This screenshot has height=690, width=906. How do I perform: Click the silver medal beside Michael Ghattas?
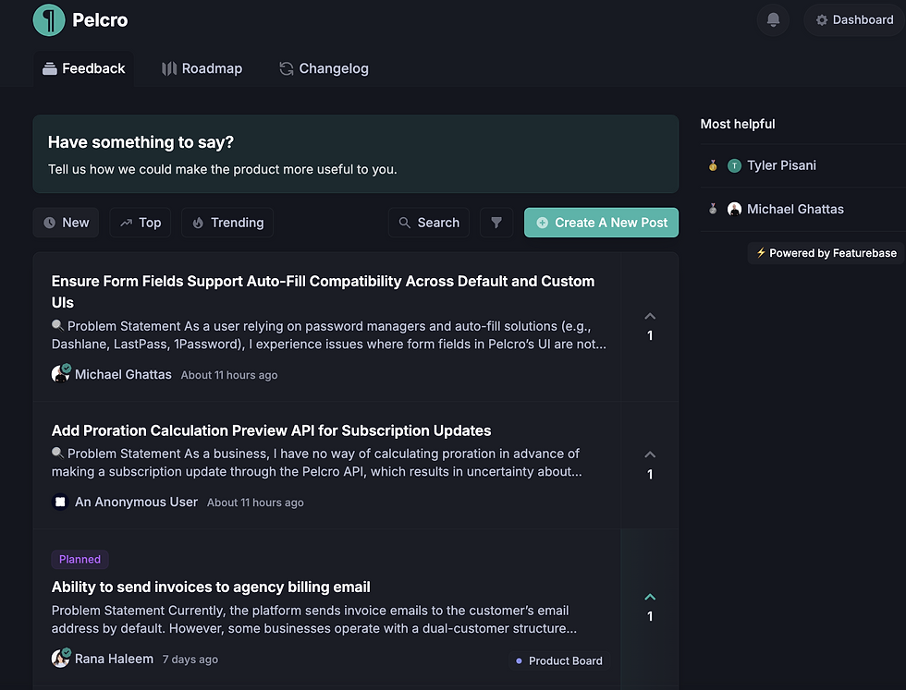pos(713,209)
